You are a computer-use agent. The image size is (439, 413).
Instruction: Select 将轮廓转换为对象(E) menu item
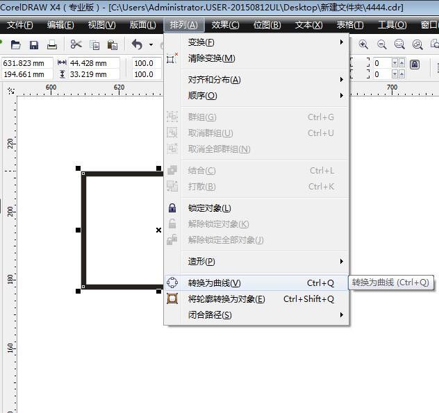pos(226,299)
